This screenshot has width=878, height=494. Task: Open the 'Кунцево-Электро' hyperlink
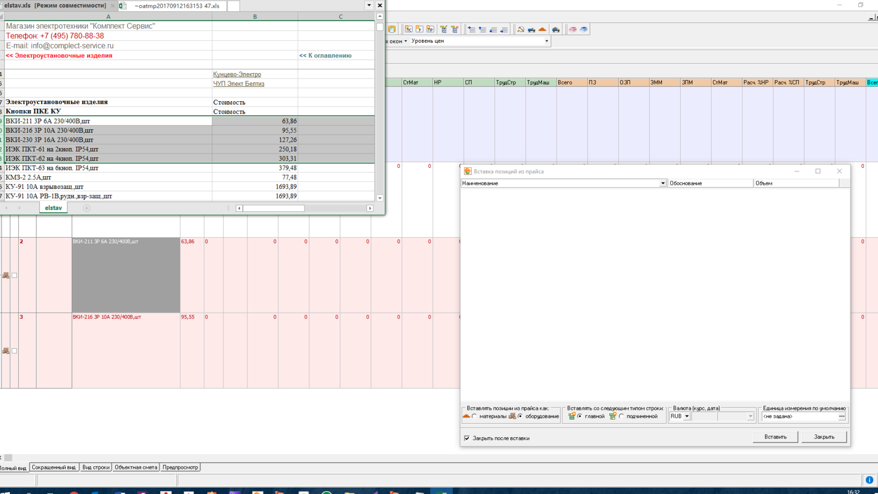[237, 74]
